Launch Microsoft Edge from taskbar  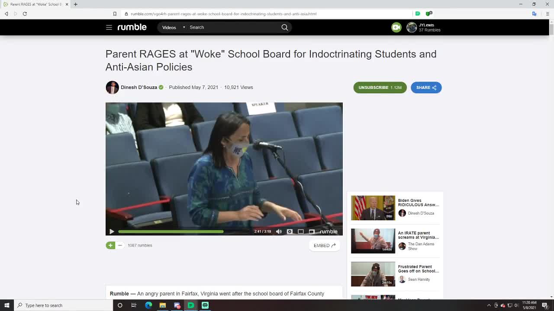[148, 305]
